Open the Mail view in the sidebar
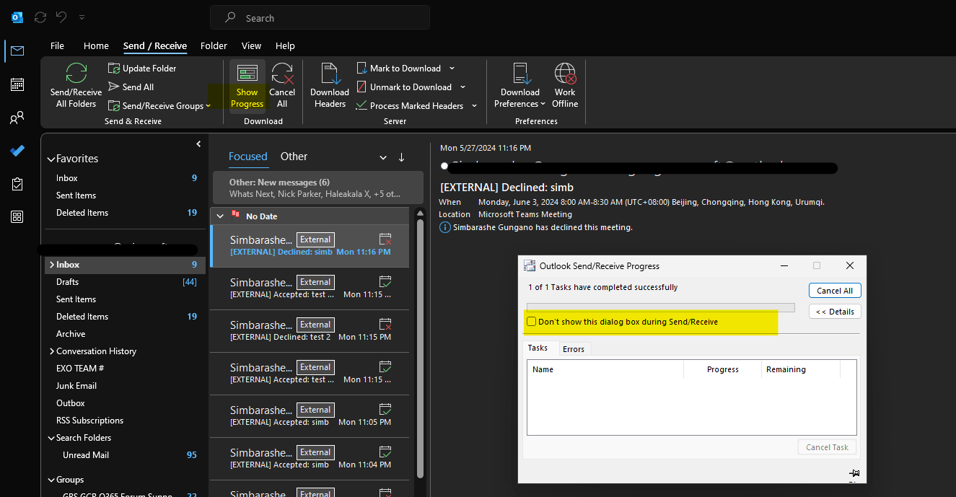The width and height of the screenshot is (956, 497). click(x=17, y=50)
